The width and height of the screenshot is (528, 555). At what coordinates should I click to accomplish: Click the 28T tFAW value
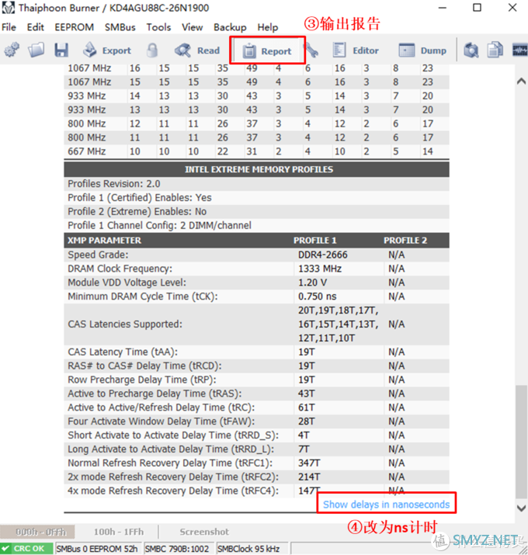pyautogui.click(x=307, y=421)
